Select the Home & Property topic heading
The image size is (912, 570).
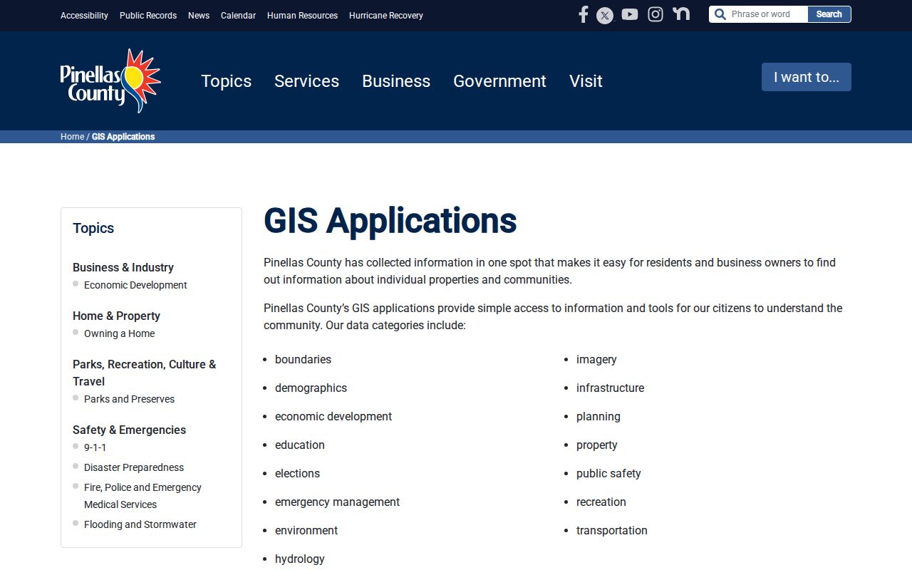(116, 316)
